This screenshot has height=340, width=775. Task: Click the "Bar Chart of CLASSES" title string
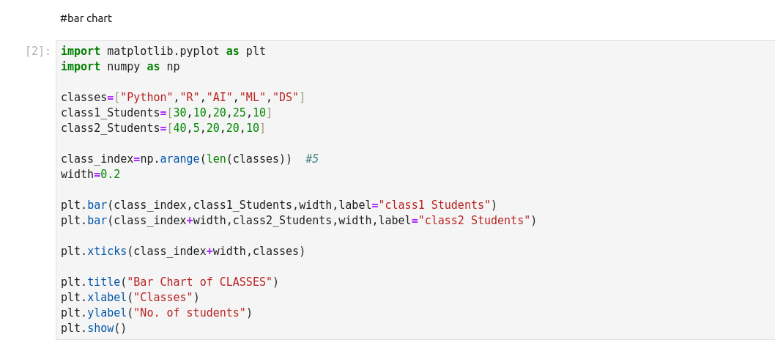tap(199, 282)
